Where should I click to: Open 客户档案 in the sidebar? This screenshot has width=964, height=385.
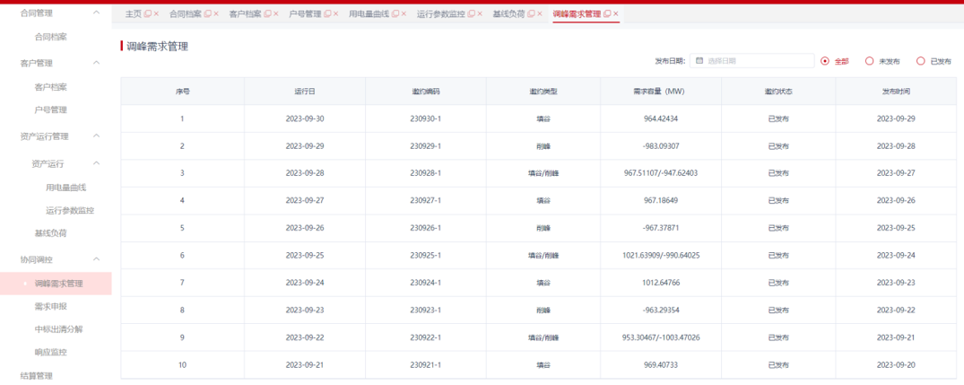(x=50, y=87)
